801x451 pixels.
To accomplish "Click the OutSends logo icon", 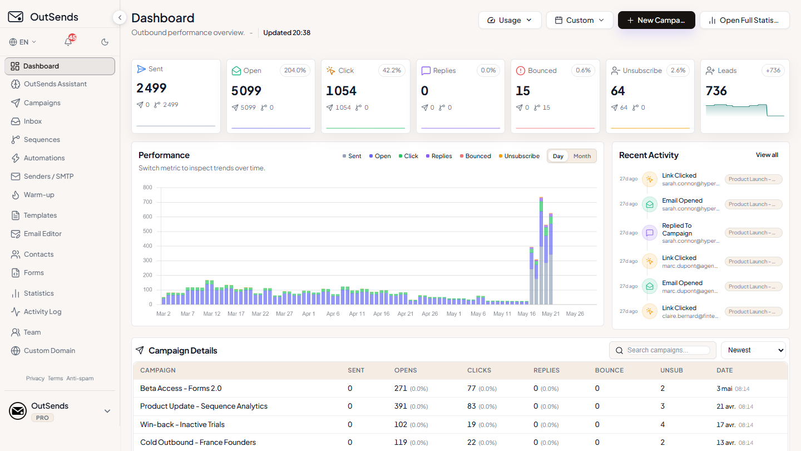I will click(16, 17).
